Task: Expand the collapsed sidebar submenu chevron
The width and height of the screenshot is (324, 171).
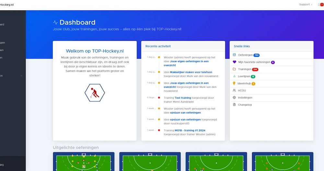Action: [21, 75]
